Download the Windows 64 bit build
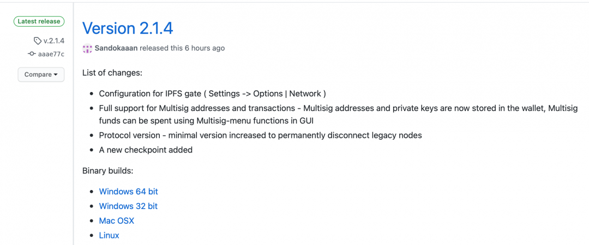This screenshot has width=589, height=245. click(x=129, y=191)
